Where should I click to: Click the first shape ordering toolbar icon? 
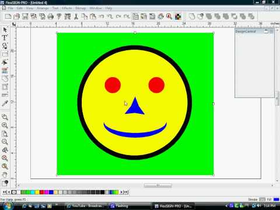192,16
